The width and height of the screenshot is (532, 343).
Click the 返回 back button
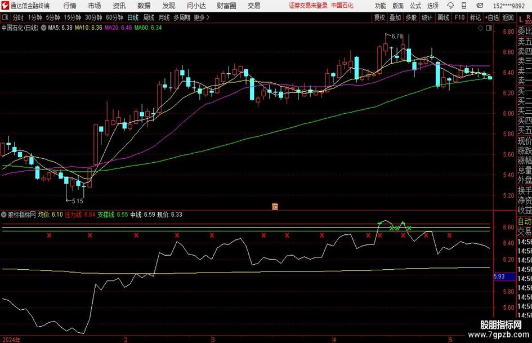pyautogui.click(x=508, y=17)
